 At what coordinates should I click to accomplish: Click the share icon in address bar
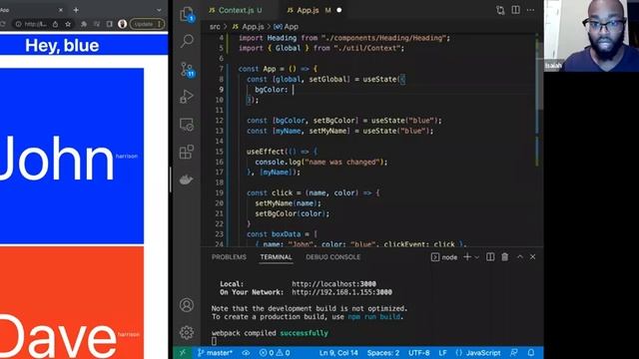[x=56, y=24]
